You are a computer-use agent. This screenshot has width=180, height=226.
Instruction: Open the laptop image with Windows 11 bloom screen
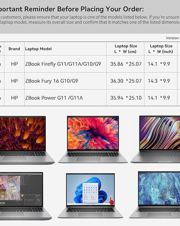point(90,195)
